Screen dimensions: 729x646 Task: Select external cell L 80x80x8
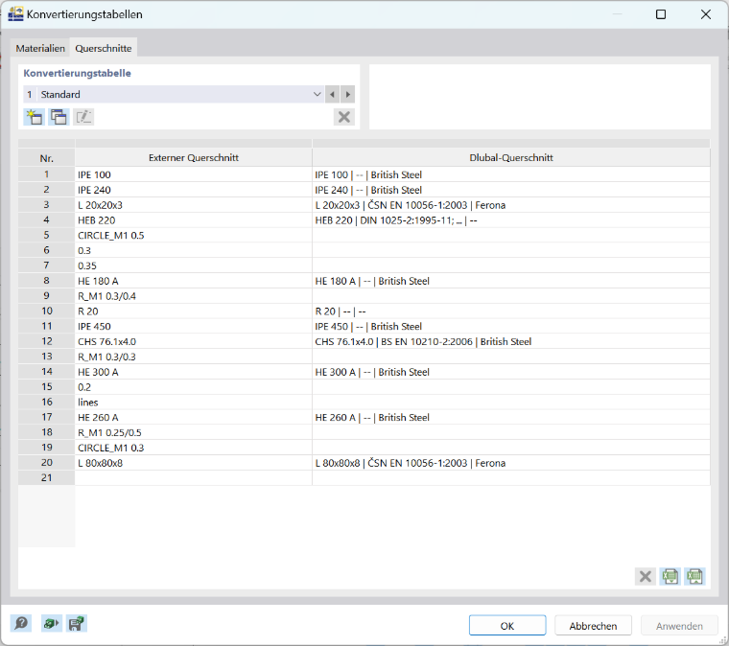pos(194,463)
